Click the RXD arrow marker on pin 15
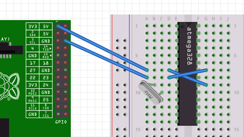 coord(50,56)
